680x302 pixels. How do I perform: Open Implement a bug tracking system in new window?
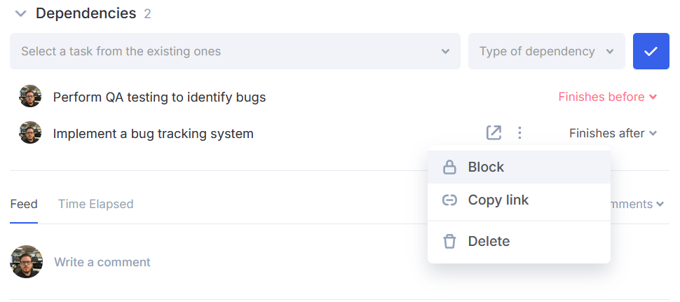point(494,133)
